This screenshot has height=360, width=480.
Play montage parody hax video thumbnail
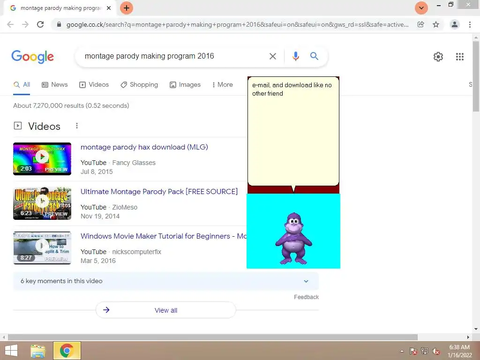42,159
